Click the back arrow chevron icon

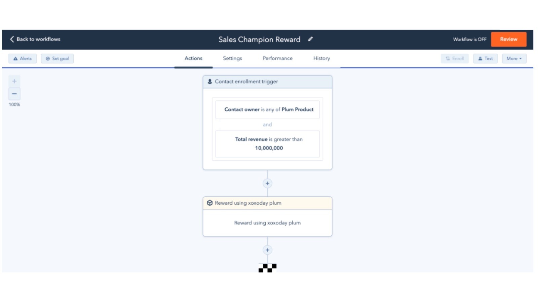[x=12, y=39]
